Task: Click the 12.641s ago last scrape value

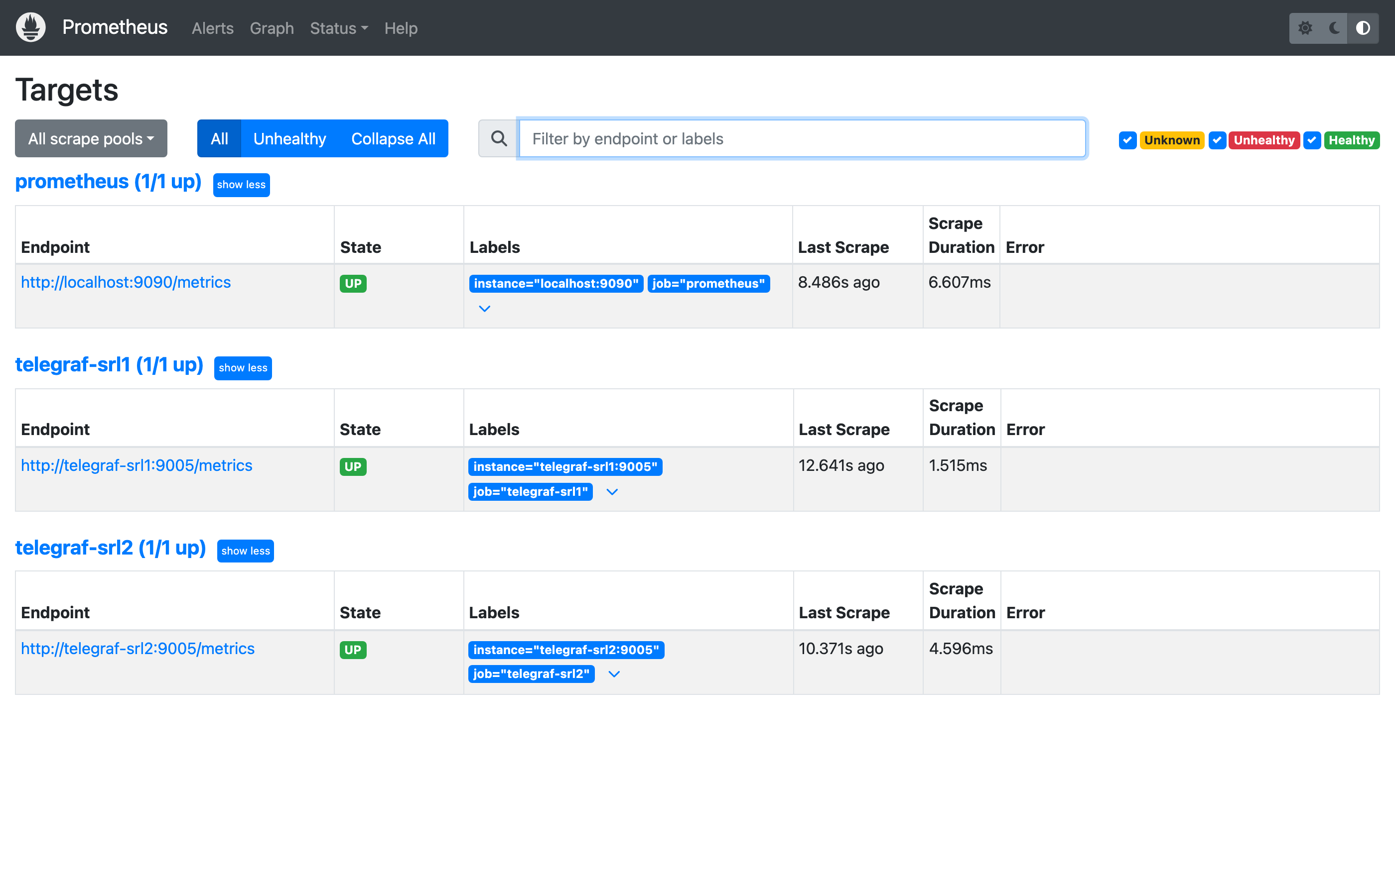Action: click(x=841, y=465)
